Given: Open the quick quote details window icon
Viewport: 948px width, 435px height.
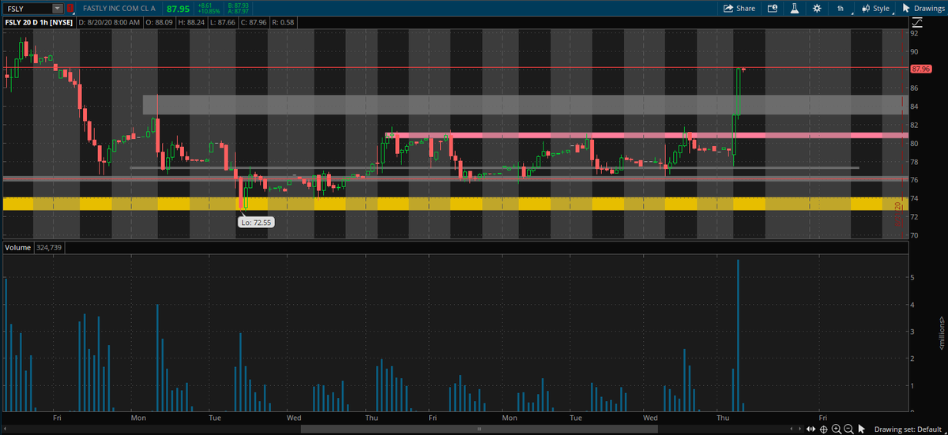Looking at the screenshot, I should click(x=773, y=8).
